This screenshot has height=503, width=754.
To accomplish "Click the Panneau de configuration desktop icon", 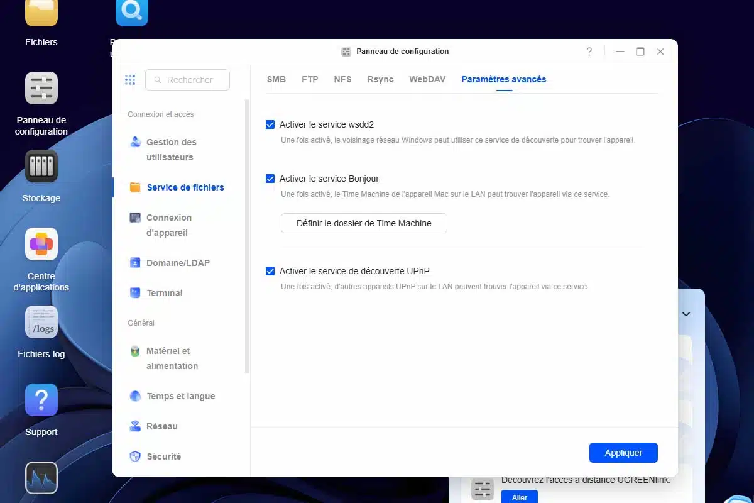I will pyautogui.click(x=41, y=88).
